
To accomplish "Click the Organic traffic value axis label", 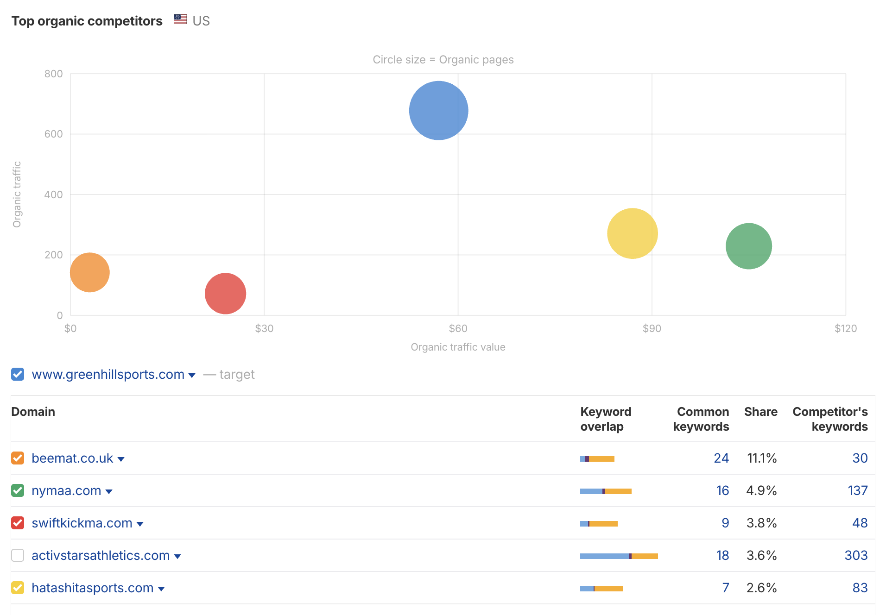I will (458, 347).
